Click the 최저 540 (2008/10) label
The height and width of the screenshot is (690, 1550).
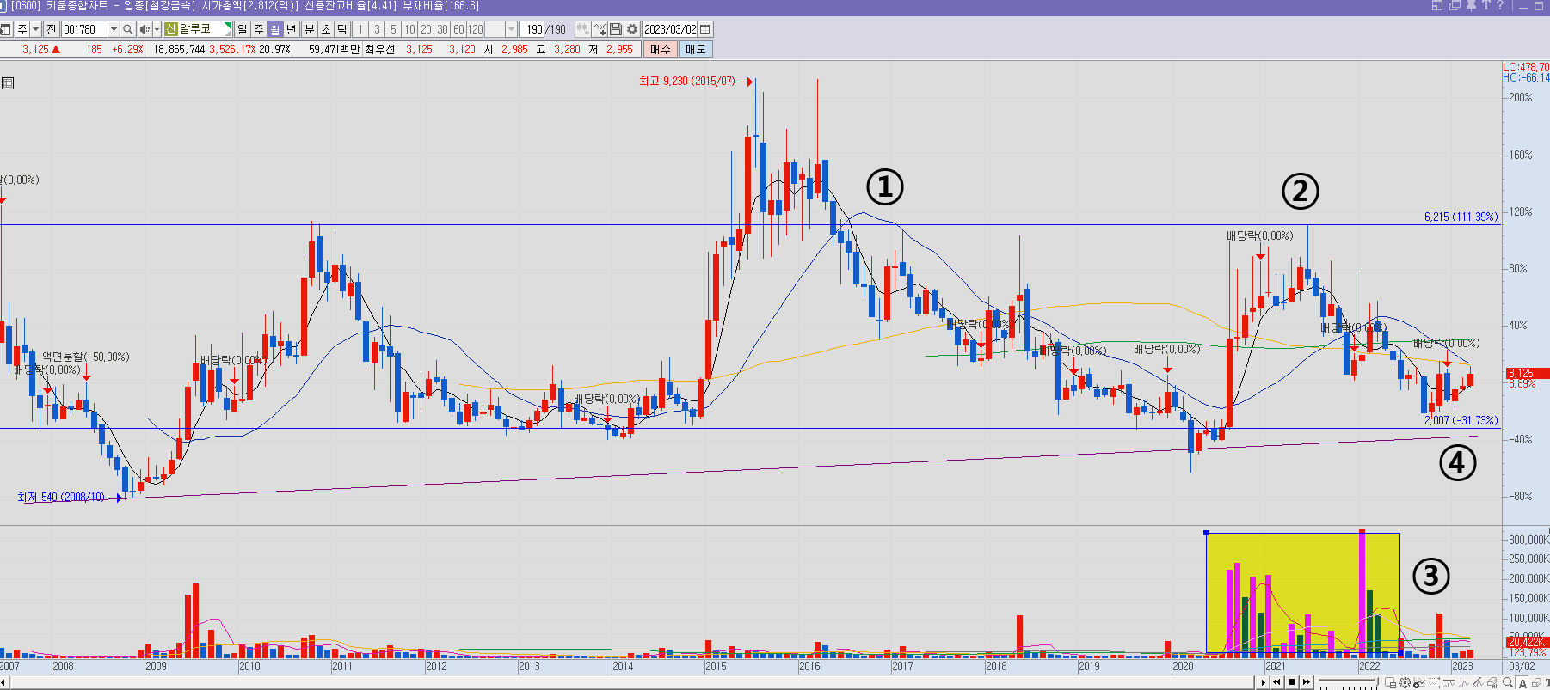(61, 498)
